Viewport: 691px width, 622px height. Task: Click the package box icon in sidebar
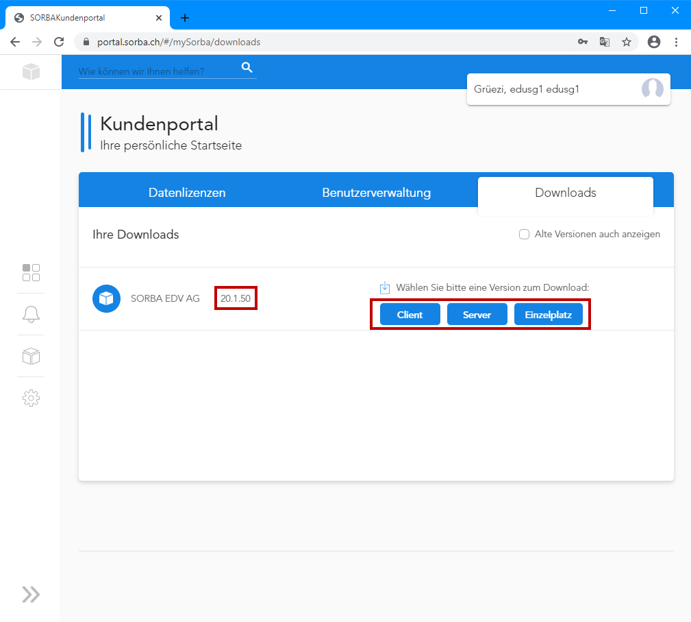pos(31,356)
